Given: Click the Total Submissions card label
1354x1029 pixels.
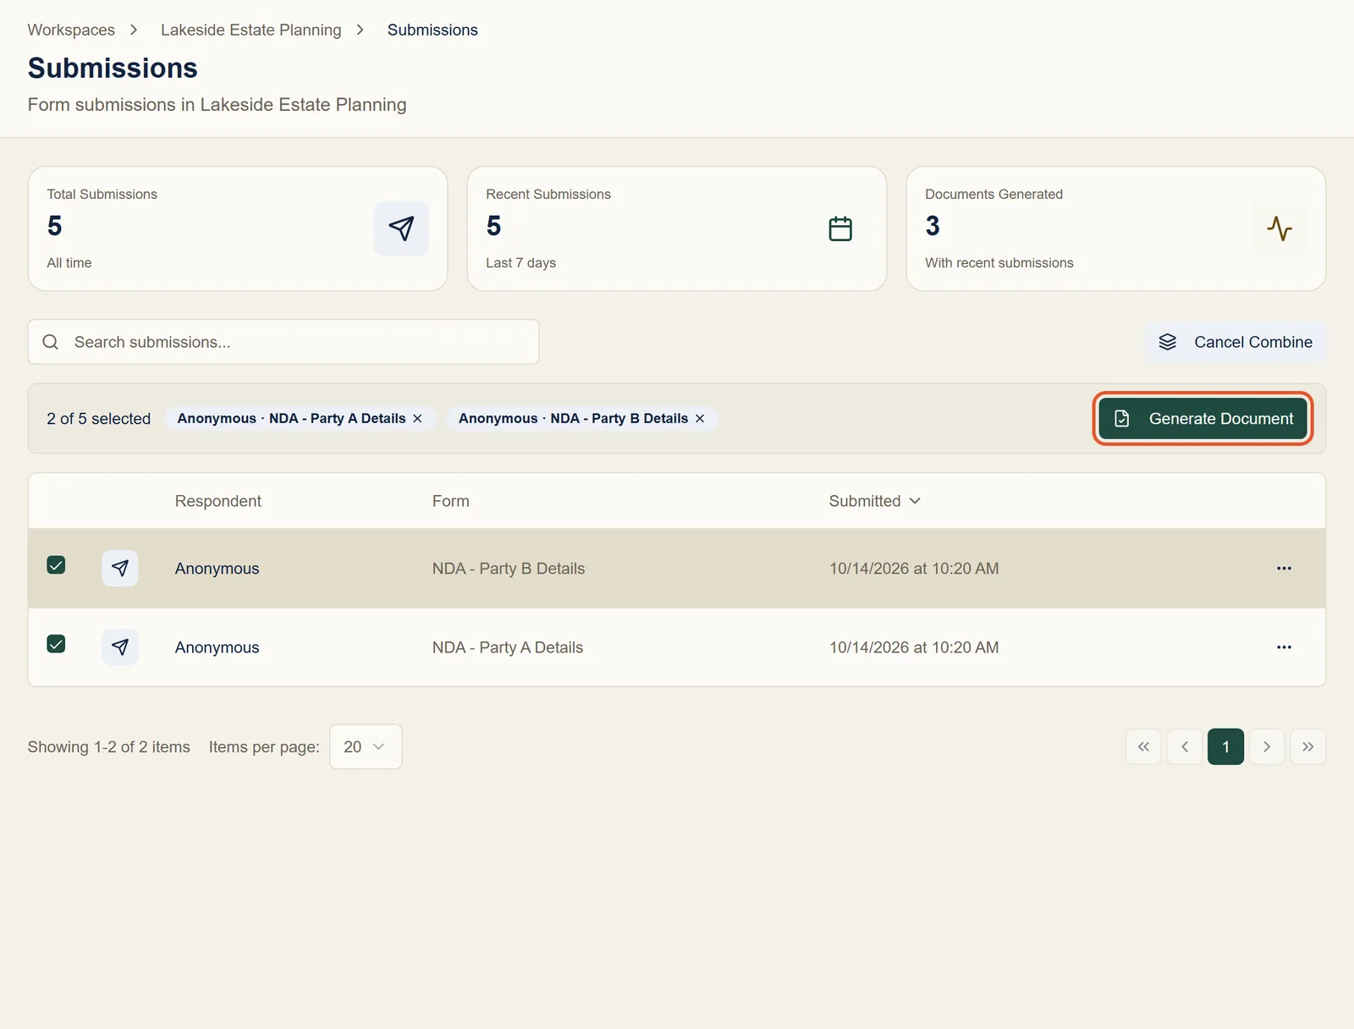Looking at the screenshot, I should [x=102, y=194].
